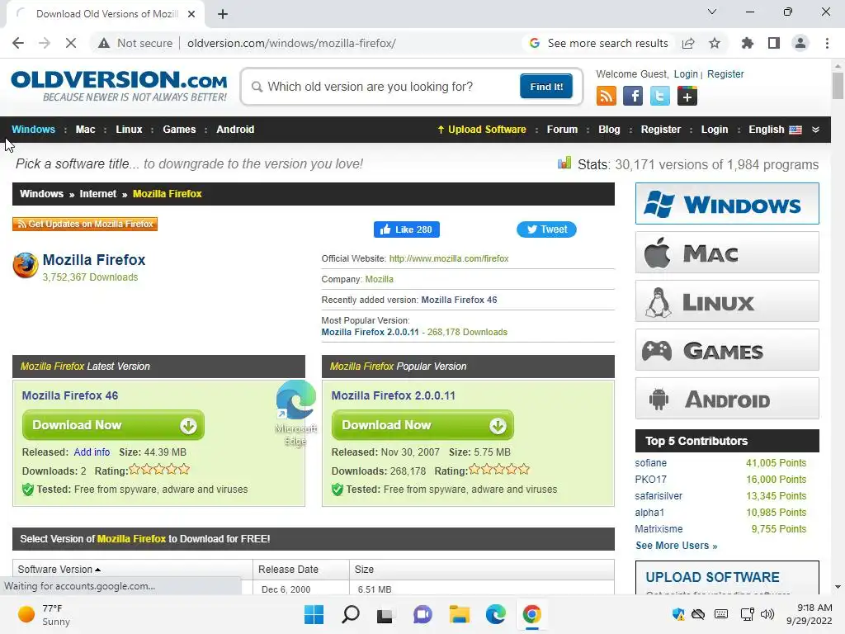845x634 pixels.
Task: Open Task View in taskbar
Action: (385, 614)
